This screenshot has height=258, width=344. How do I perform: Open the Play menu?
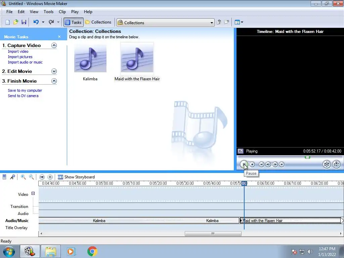(x=75, y=12)
